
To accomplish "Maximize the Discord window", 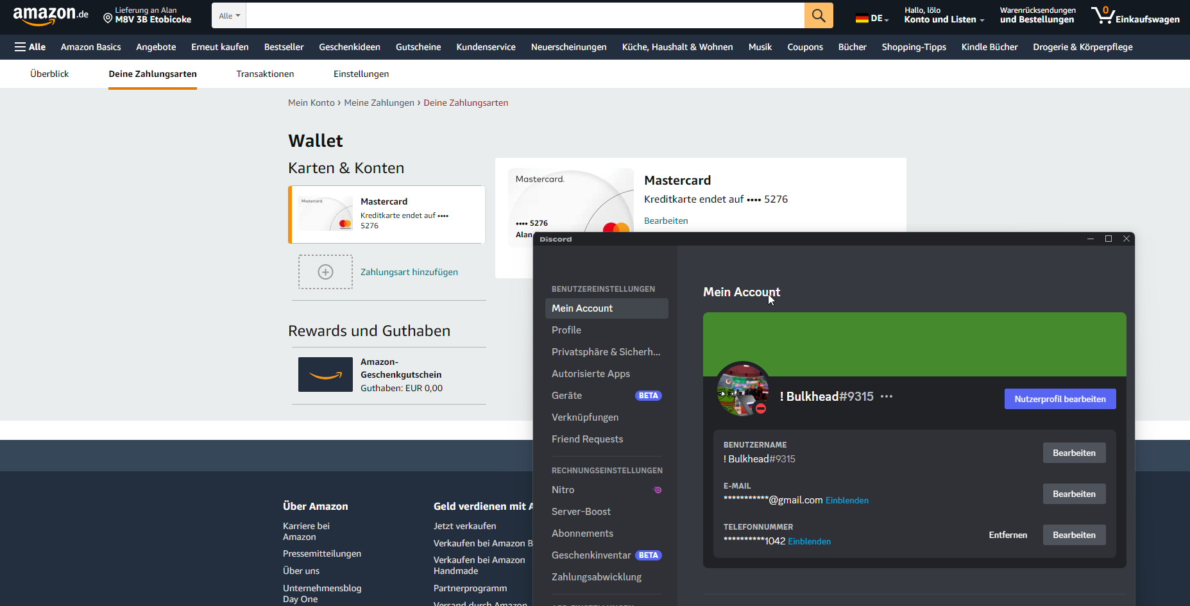I will 1108,239.
